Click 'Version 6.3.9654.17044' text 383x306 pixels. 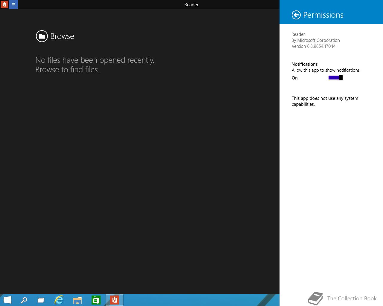click(314, 46)
